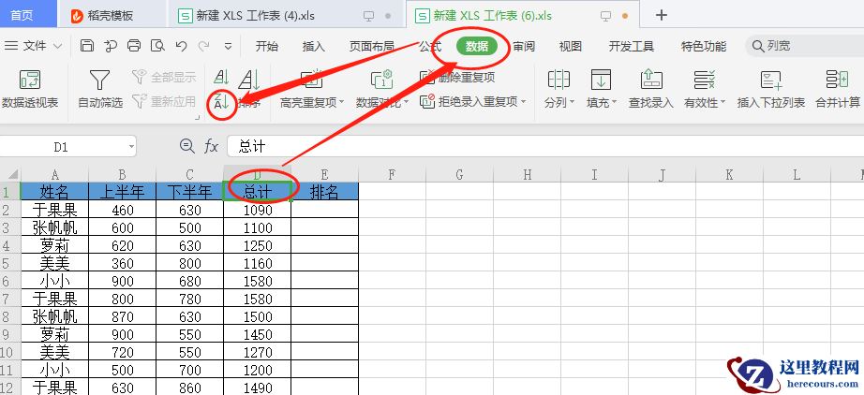Switch to the 数据 ribbon tab

pyautogui.click(x=477, y=46)
